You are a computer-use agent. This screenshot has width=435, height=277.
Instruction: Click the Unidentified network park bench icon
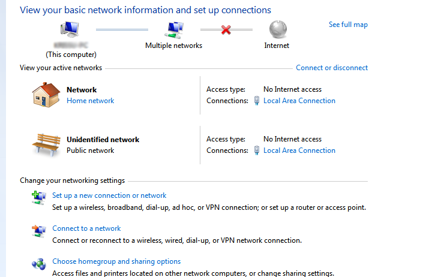pyautogui.click(x=46, y=144)
